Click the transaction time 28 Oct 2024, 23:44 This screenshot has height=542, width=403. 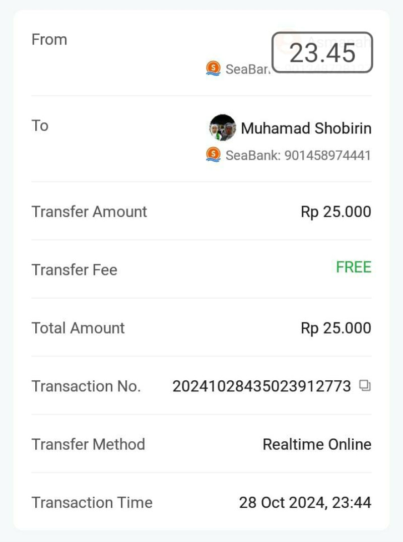(305, 502)
